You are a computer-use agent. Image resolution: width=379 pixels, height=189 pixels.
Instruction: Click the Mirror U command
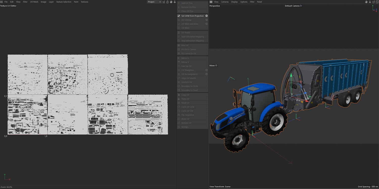click(193, 58)
